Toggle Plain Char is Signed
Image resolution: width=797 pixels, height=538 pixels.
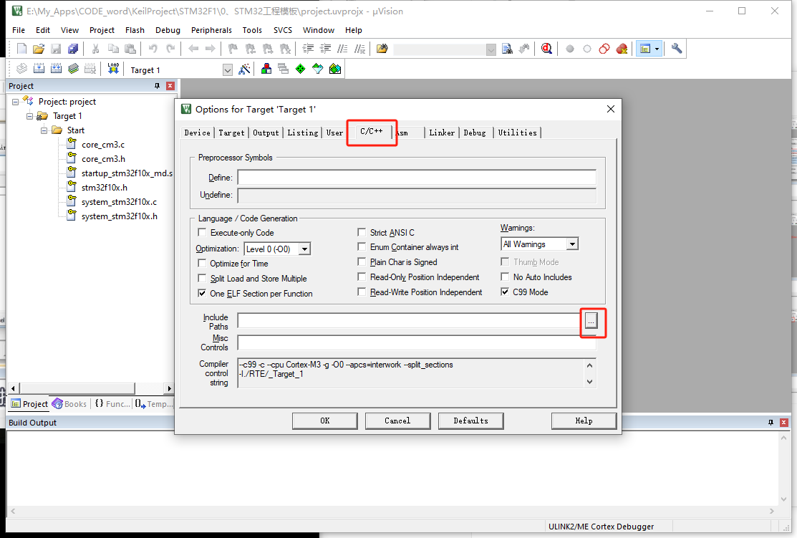coord(362,262)
